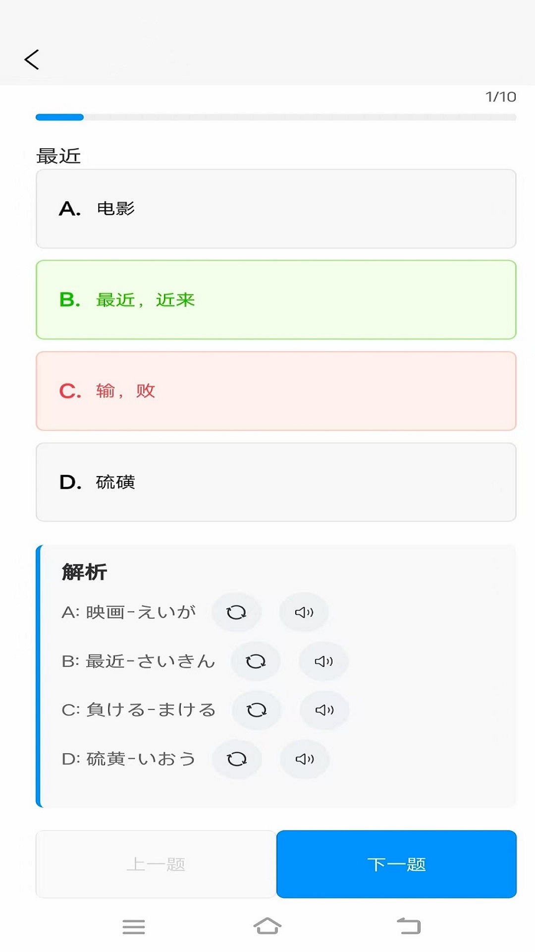Viewport: 535px width, 952px height.
Task: Play pronunciation audio for 映画-えいが
Action: (304, 612)
